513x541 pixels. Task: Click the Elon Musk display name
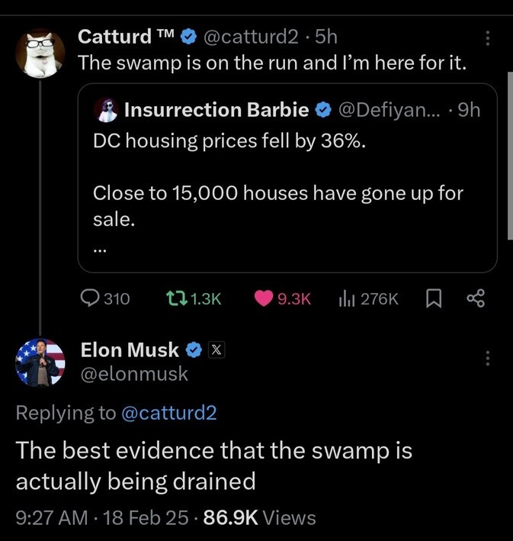pyautogui.click(x=130, y=350)
